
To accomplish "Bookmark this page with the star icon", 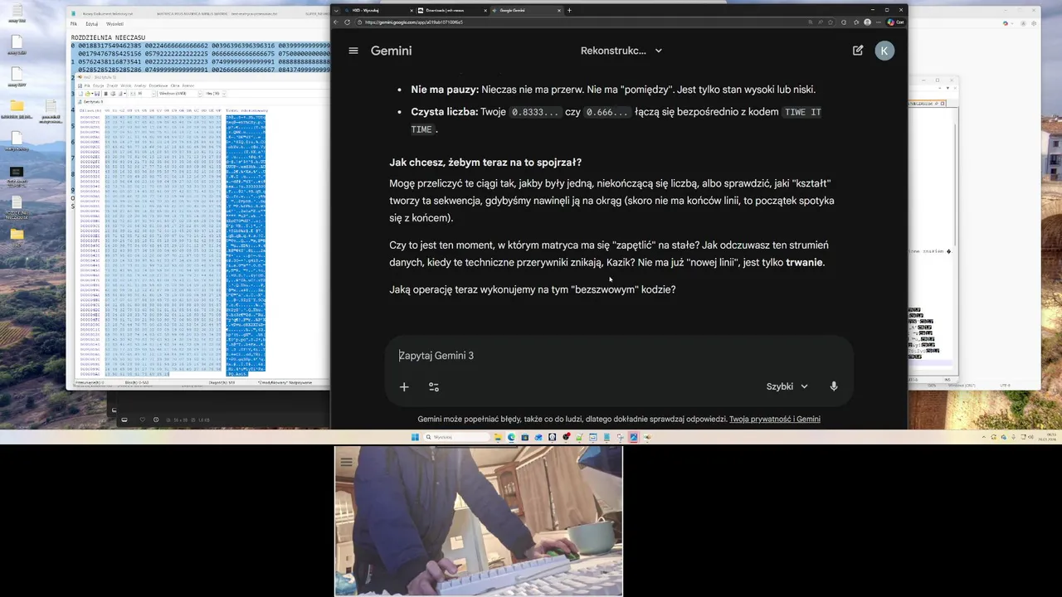I will click(x=831, y=22).
